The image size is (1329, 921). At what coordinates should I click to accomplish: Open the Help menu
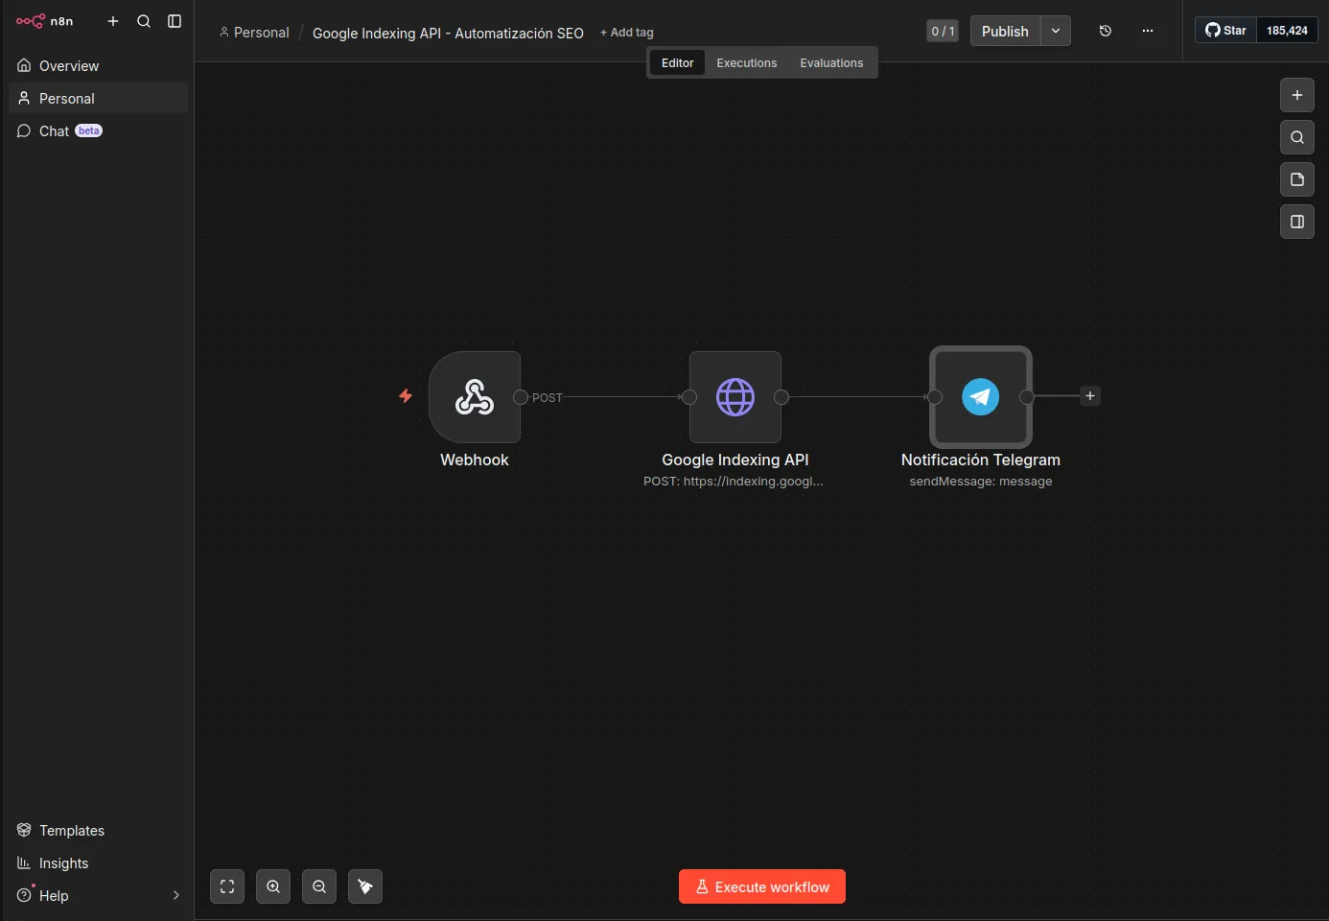pyautogui.click(x=98, y=896)
